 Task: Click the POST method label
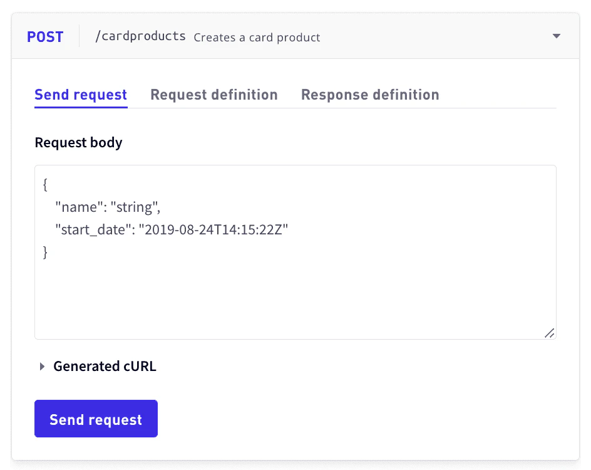point(44,36)
